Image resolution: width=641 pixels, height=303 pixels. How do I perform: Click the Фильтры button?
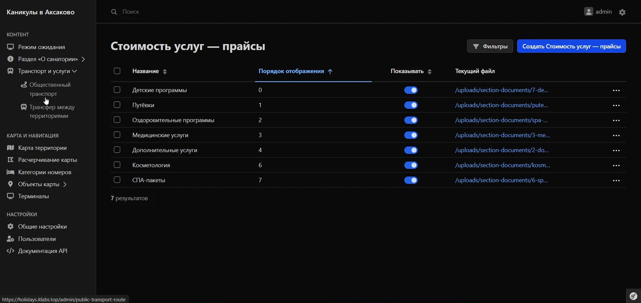tap(490, 46)
